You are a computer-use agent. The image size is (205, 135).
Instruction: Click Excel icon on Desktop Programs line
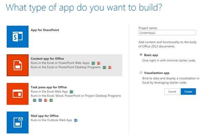[x=104, y=67]
